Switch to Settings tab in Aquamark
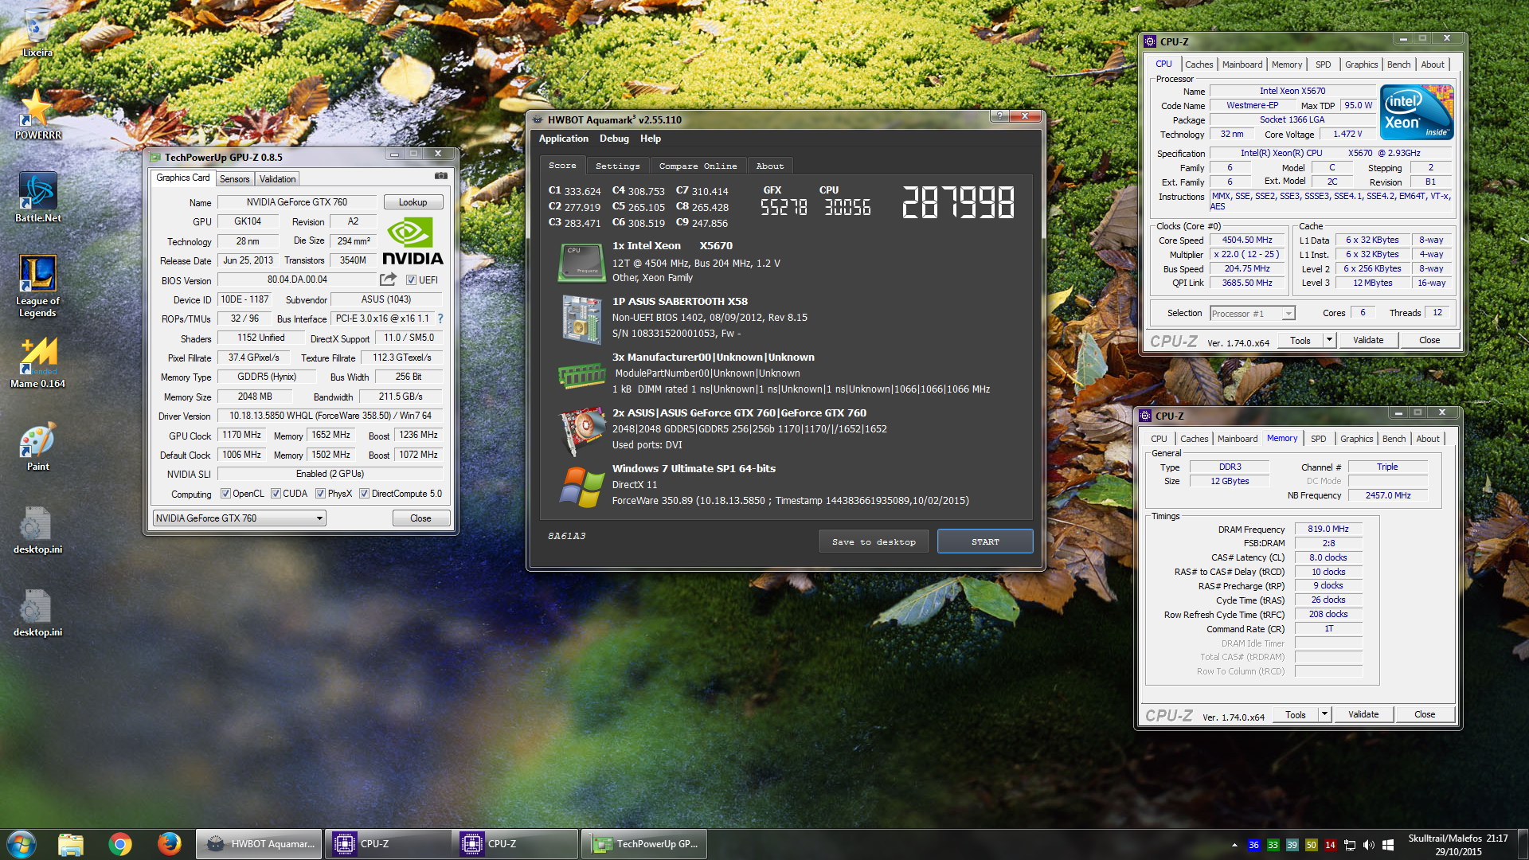 click(x=617, y=166)
